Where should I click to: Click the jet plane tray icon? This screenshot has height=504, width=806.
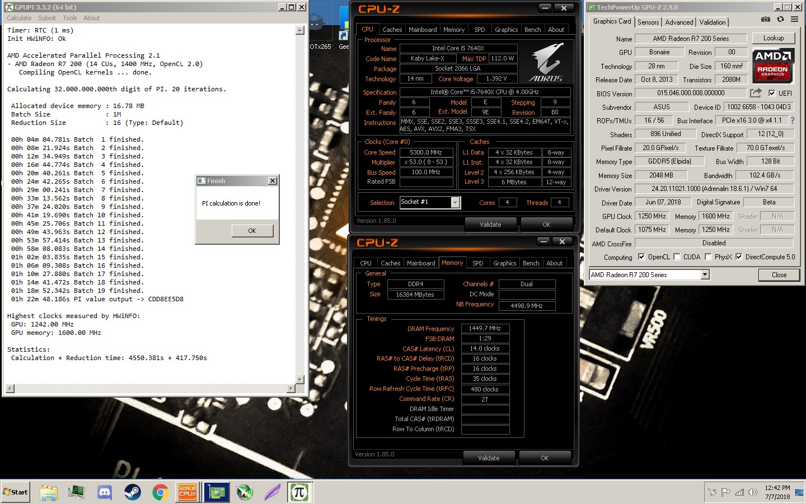click(712, 492)
